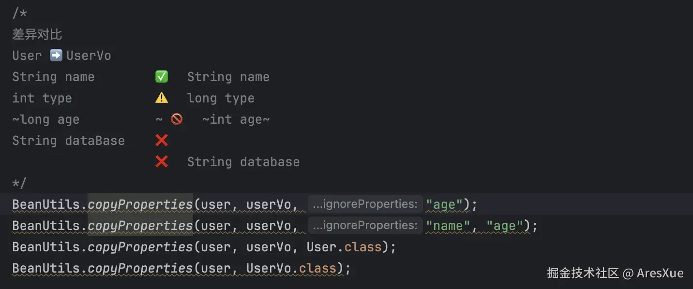This screenshot has height=289, width=693.
Task: Click the "long type" comment text
Action: [221, 98]
